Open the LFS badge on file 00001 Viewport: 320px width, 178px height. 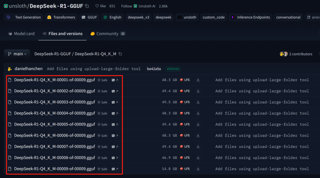tap(185, 80)
